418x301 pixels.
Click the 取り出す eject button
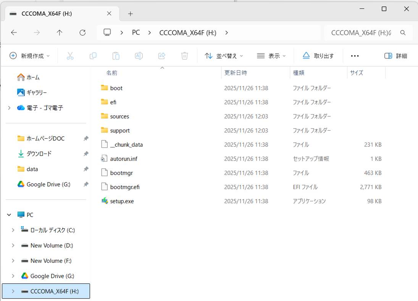click(318, 56)
